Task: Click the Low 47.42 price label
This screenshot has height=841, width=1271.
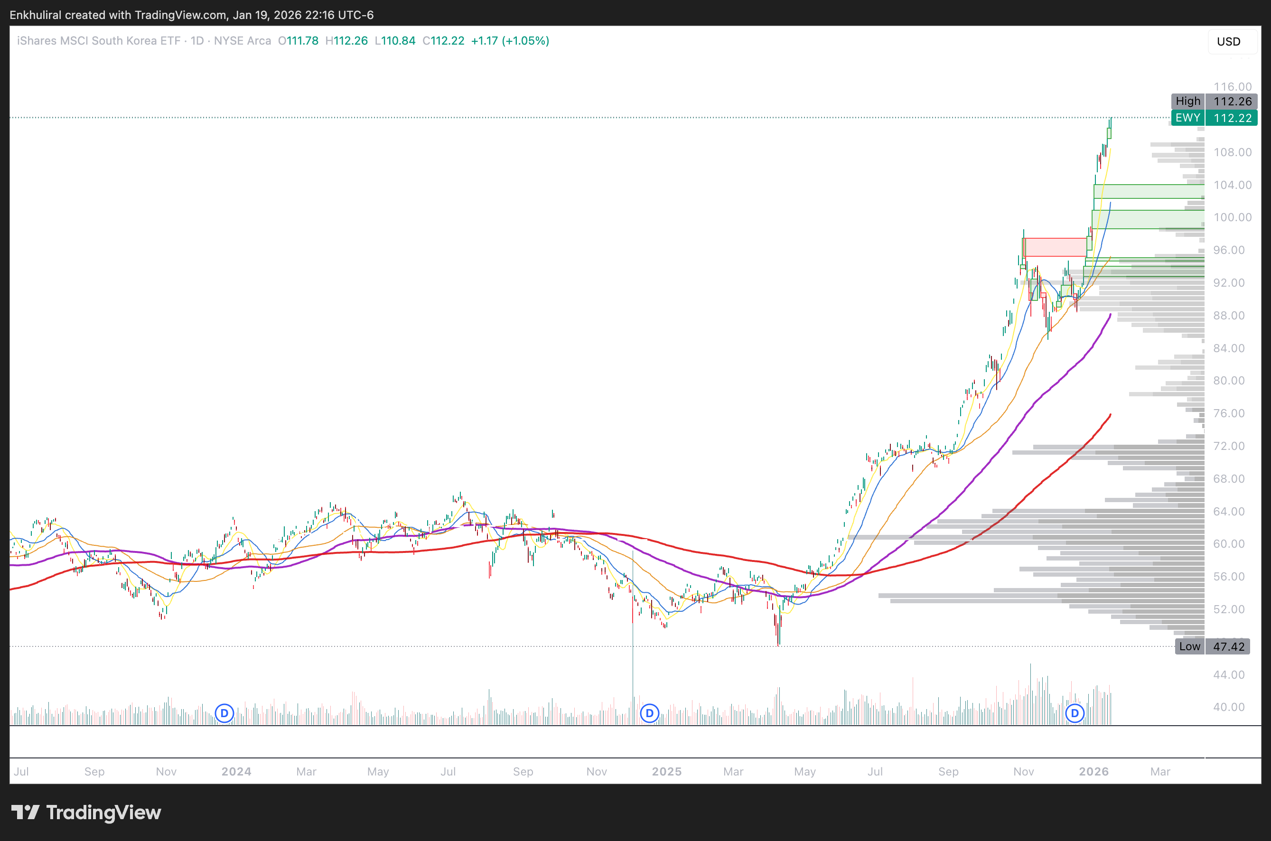Action: [x=1213, y=646]
